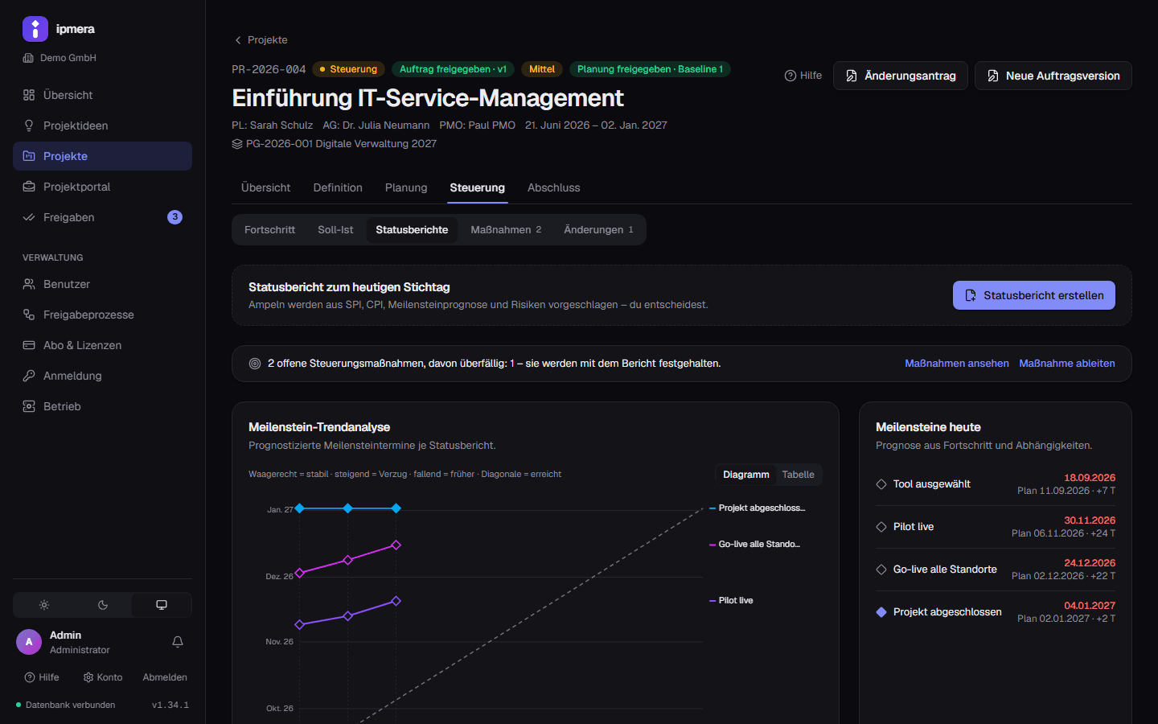The height and width of the screenshot is (724, 1158).
Task: Click Abmelden to log out
Action: tap(165, 677)
